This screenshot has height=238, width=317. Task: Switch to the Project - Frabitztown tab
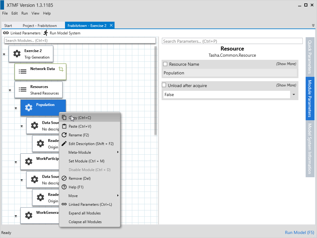[40, 26]
